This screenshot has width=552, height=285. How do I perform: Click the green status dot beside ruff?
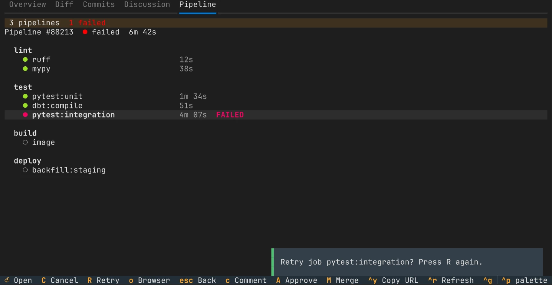point(25,59)
